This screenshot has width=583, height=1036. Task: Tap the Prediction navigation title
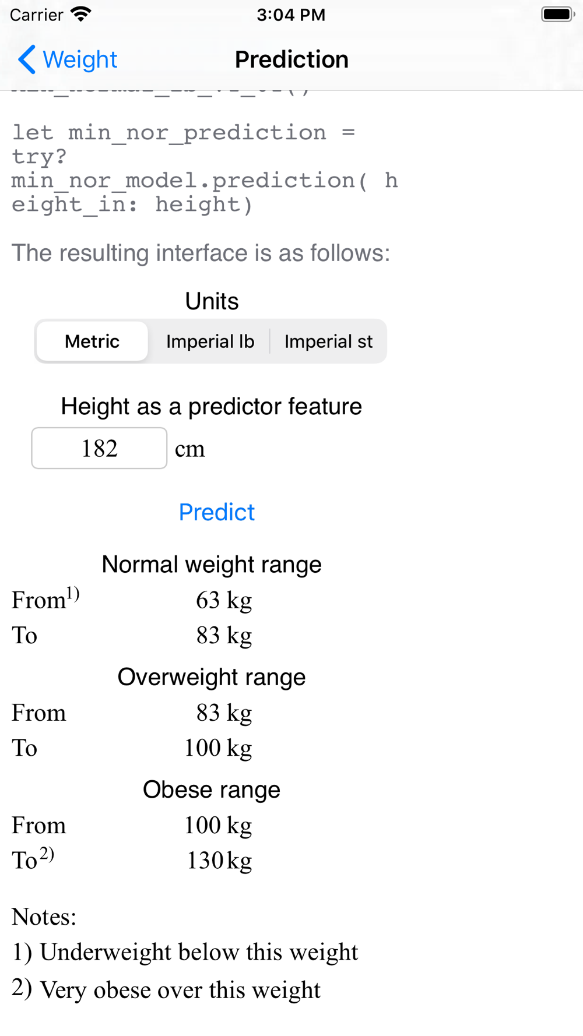tap(291, 59)
